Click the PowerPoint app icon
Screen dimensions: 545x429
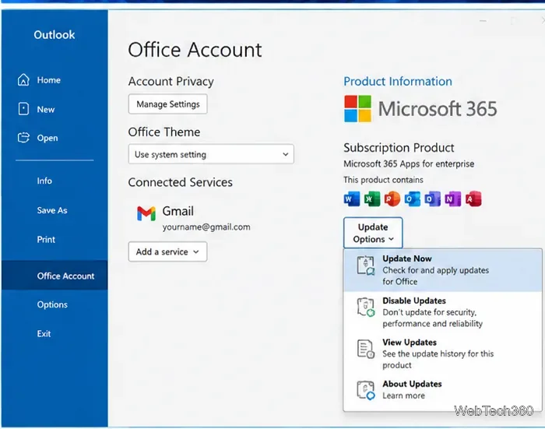pyautogui.click(x=392, y=199)
